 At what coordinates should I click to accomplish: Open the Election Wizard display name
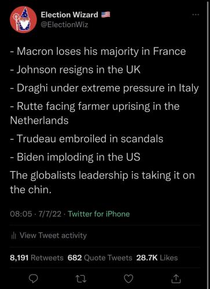click(x=69, y=15)
